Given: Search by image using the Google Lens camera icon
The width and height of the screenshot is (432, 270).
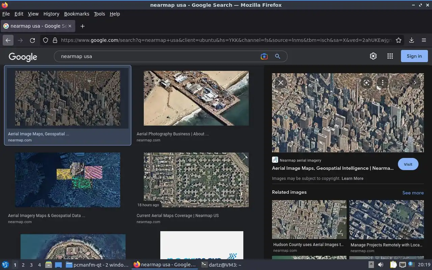Looking at the screenshot, I should 264,56.
